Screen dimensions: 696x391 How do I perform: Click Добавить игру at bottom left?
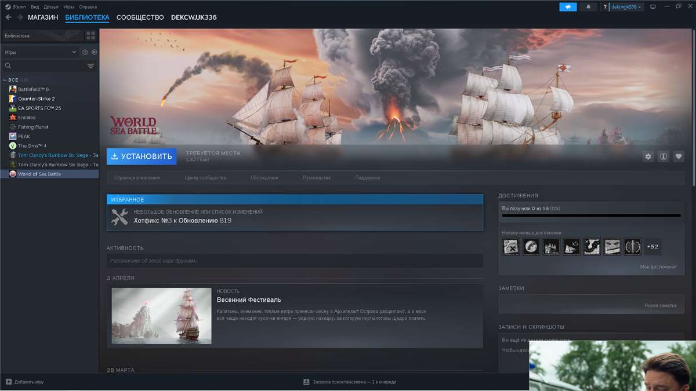(x=29, y=382)
